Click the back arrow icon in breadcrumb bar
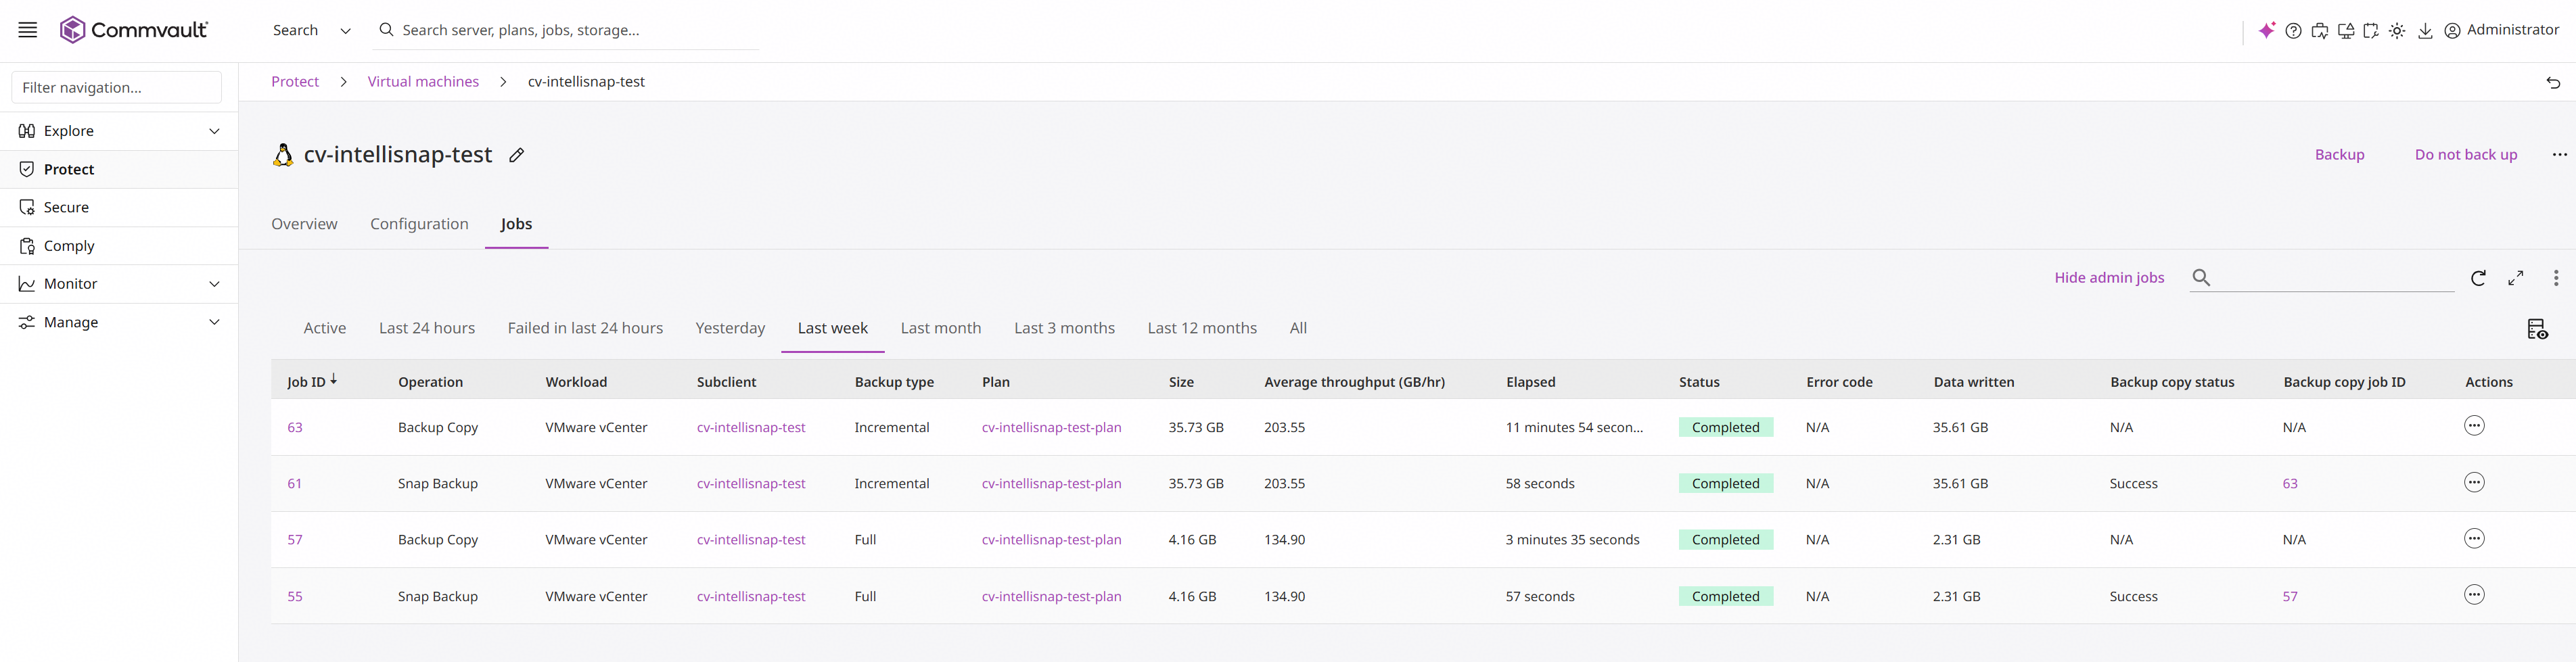The width and height of the screenshot is (2576, 662). tap(2553, 82)
